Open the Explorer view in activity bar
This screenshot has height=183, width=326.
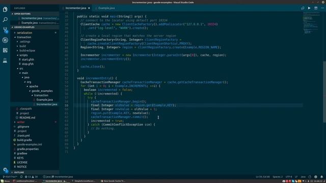click(5, 9)
